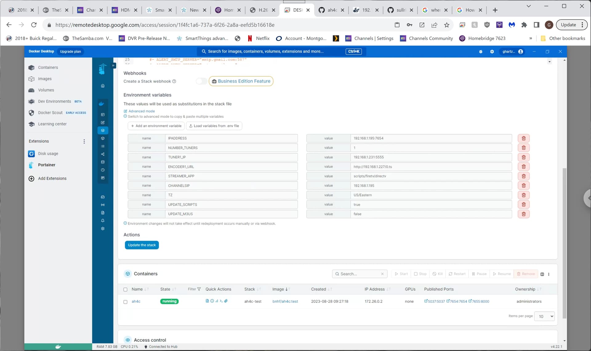Click container logs quick action icon
591x351 pixels.
207,301
